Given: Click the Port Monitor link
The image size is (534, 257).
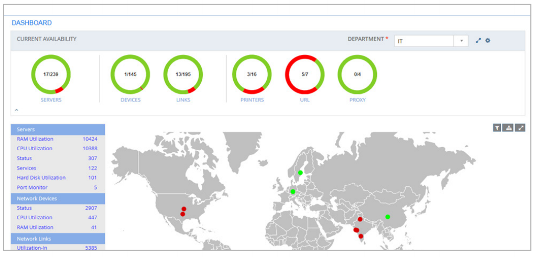Looking at the screenshot, I should 32,187.
